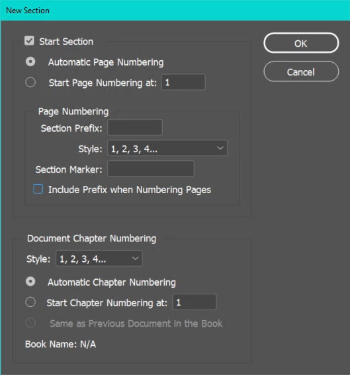Viewport: 350px width, 375px height.
Task: Select Same as Previous Document in the Book
Action: (x=30, y=323)
